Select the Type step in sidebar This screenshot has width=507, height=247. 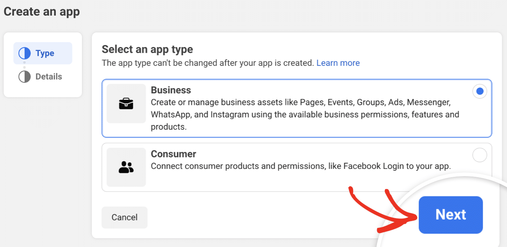point(42,53)
